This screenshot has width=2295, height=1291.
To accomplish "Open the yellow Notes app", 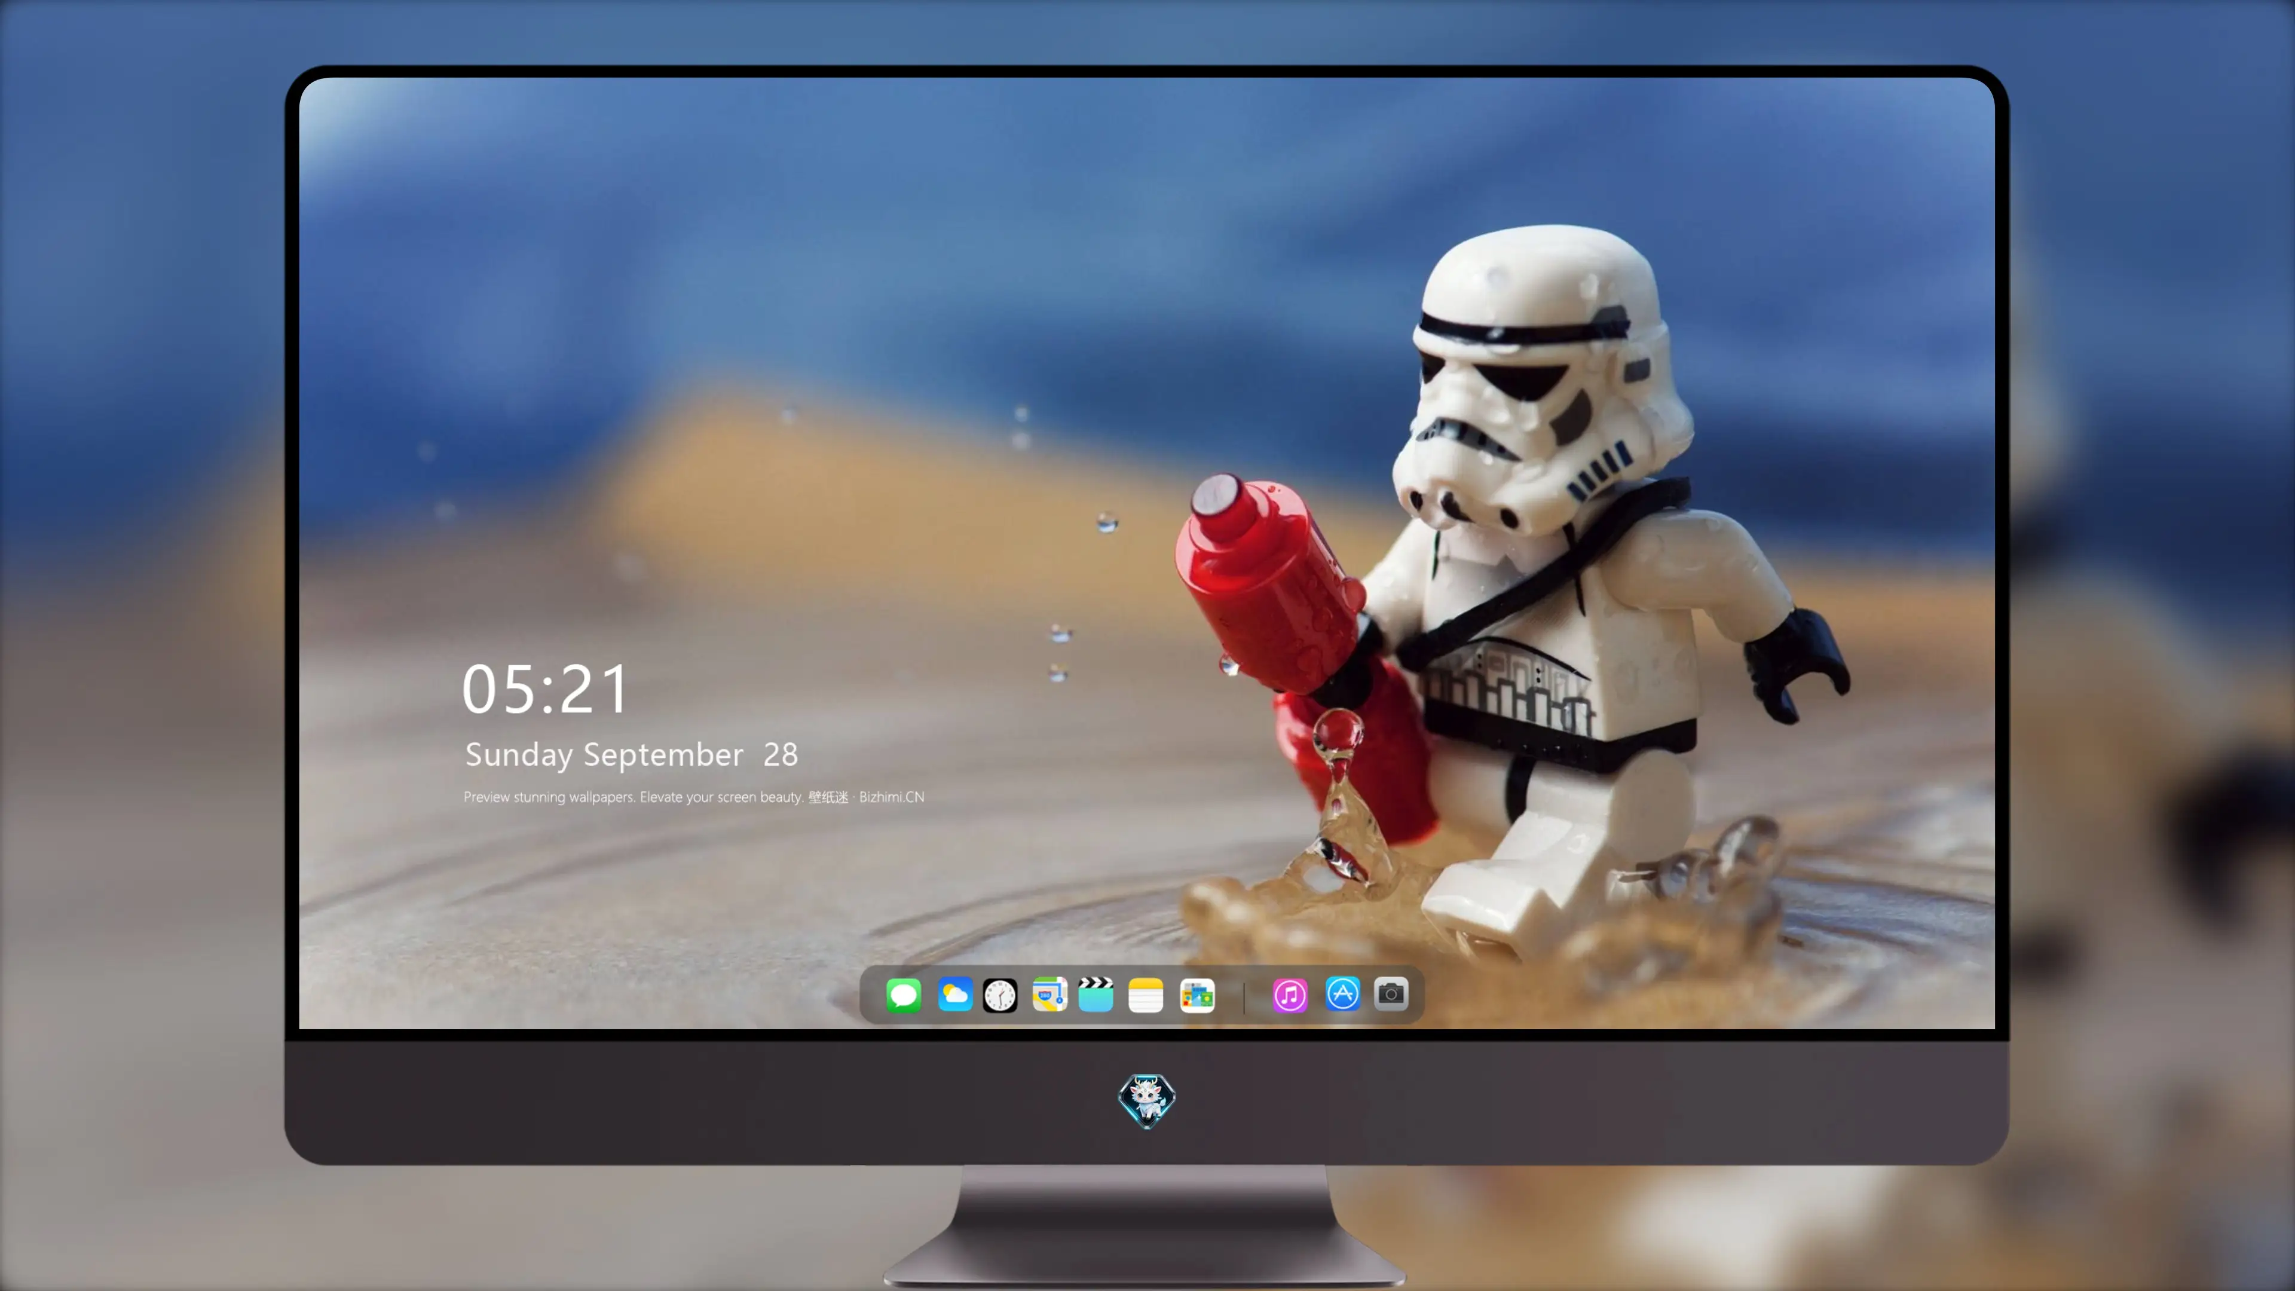I will [1146, 995].
